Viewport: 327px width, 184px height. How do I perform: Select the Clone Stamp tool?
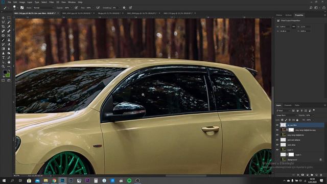click(9, 40)
